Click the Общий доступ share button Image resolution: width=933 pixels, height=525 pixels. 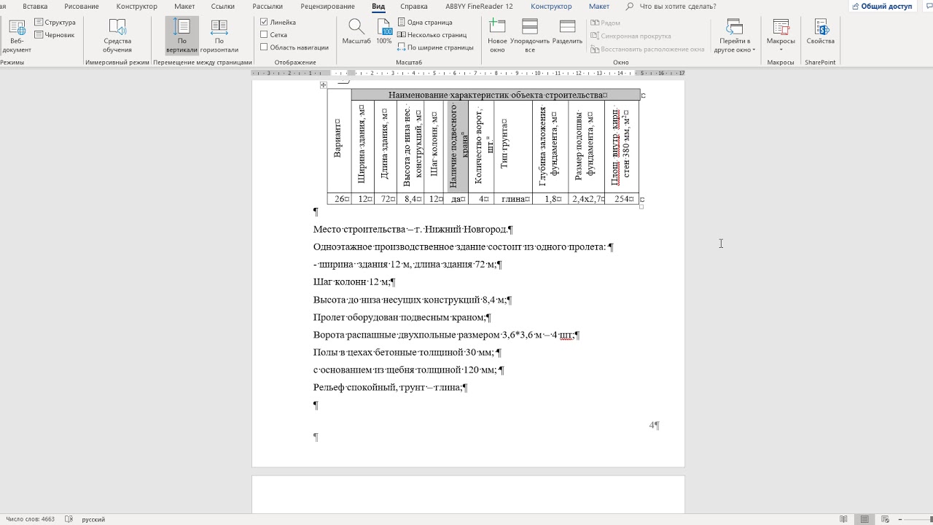(882, 7)
